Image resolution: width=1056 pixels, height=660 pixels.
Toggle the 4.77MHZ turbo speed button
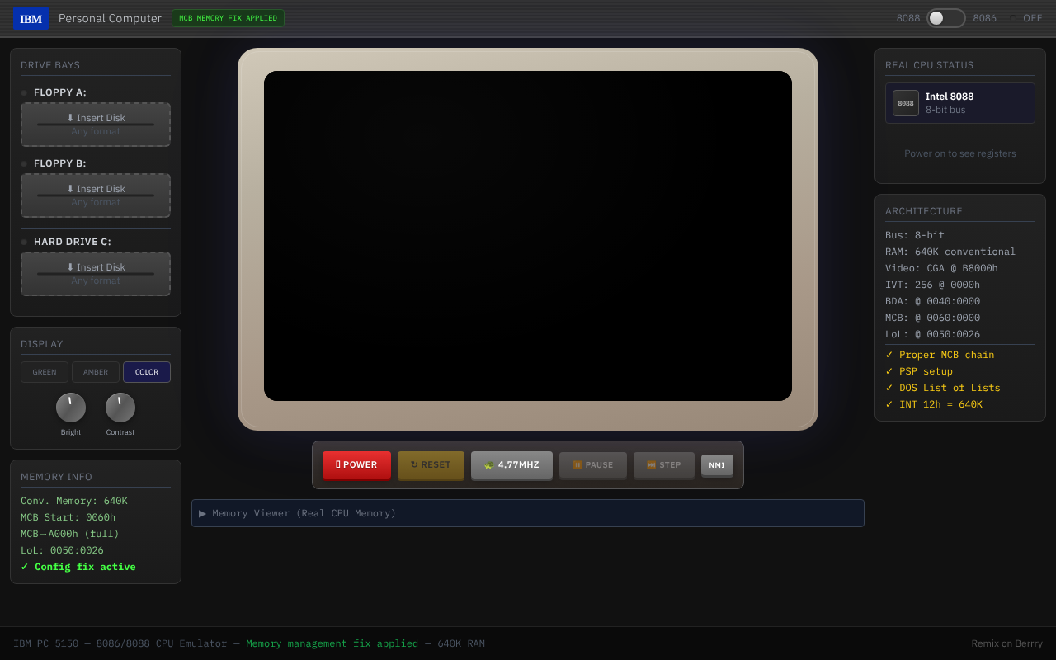pos(511,465)
